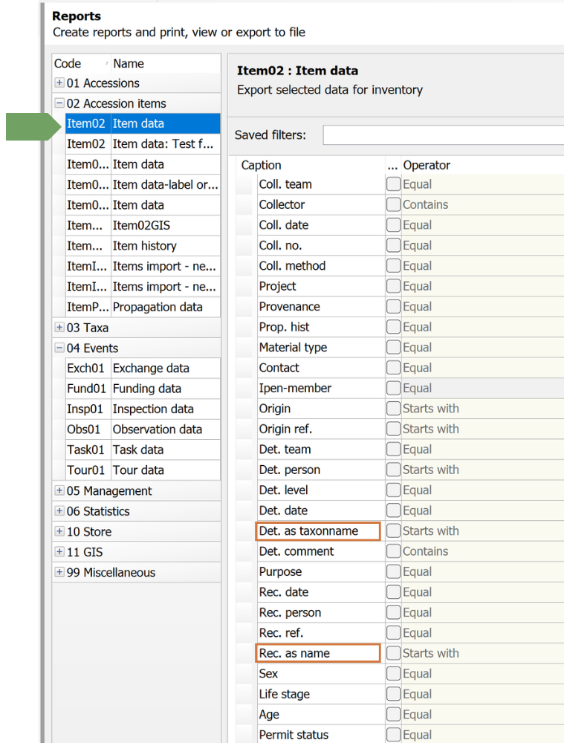Viewport: 564px width, 743px height.
Task: Select the Origin ref. Starts with operator
Action: (482, 429)
